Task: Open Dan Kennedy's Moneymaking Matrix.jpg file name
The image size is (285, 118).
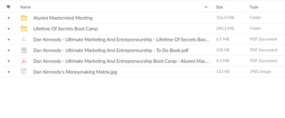Action: [75, 72]
